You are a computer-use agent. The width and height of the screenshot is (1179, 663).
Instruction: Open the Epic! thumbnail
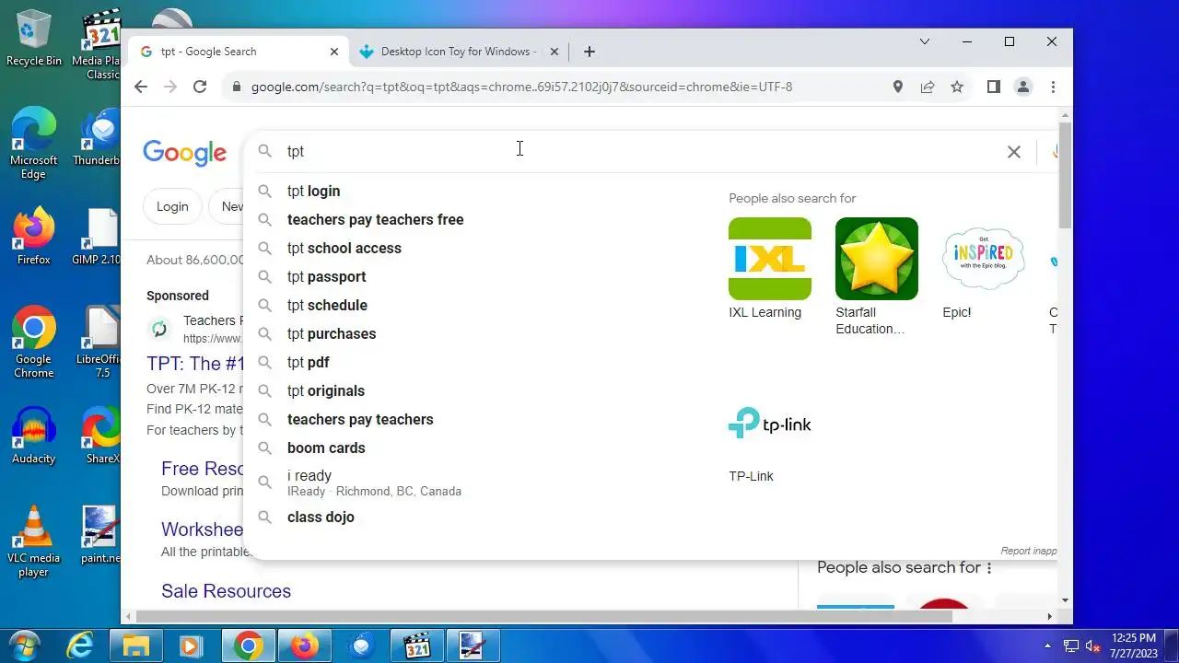(x=984, y=259)
